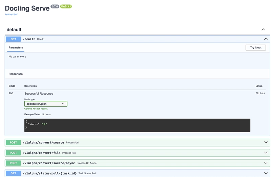The image size is (271, 177).
Task: Select the Parameters tab
Action: click(x=16, y=47)
